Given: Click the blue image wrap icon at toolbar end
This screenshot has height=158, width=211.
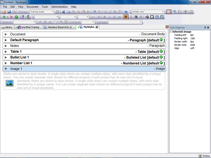Looking at the screenshot, I should coord(162,17).
